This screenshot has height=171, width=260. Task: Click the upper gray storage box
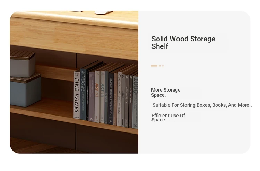coord(23,65)
